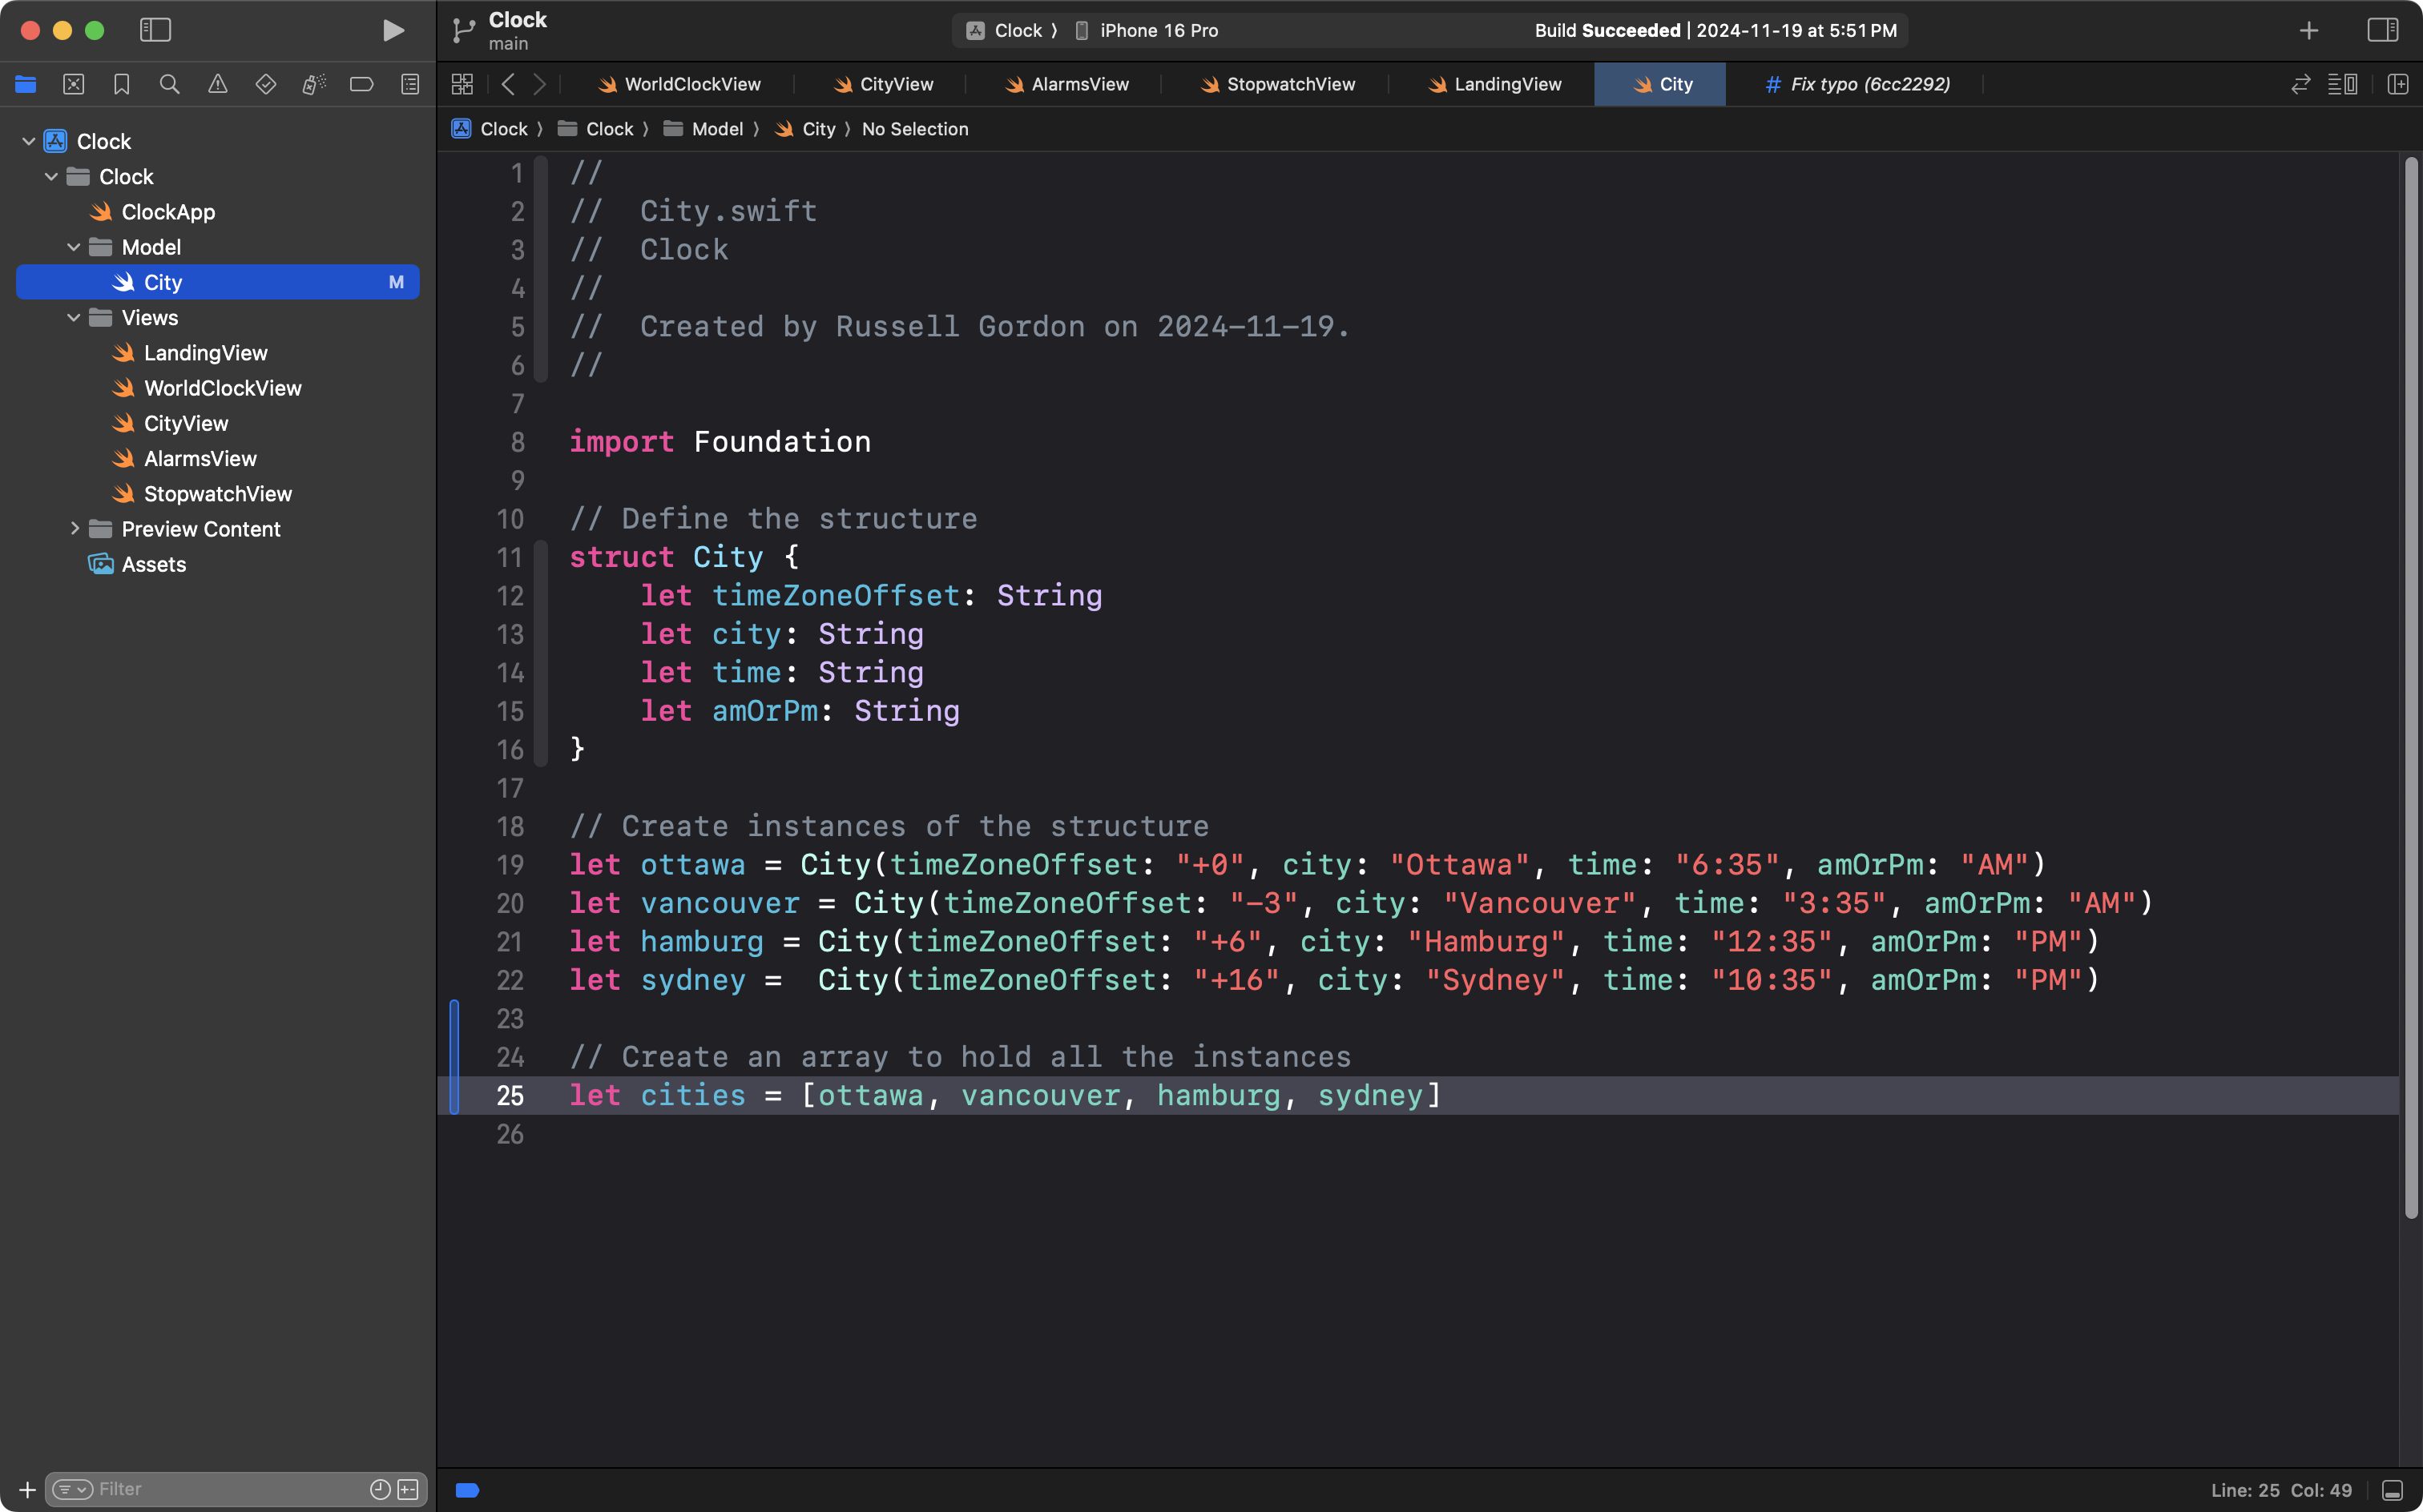
Task: Toggle the bottom debug area
Action: [2392, 1490]
